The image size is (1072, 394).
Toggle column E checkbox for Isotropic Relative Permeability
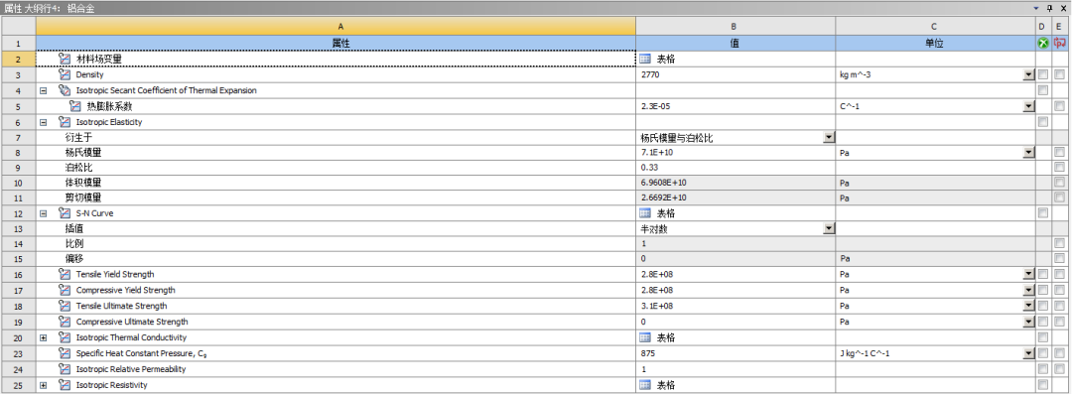(1060, 368)
